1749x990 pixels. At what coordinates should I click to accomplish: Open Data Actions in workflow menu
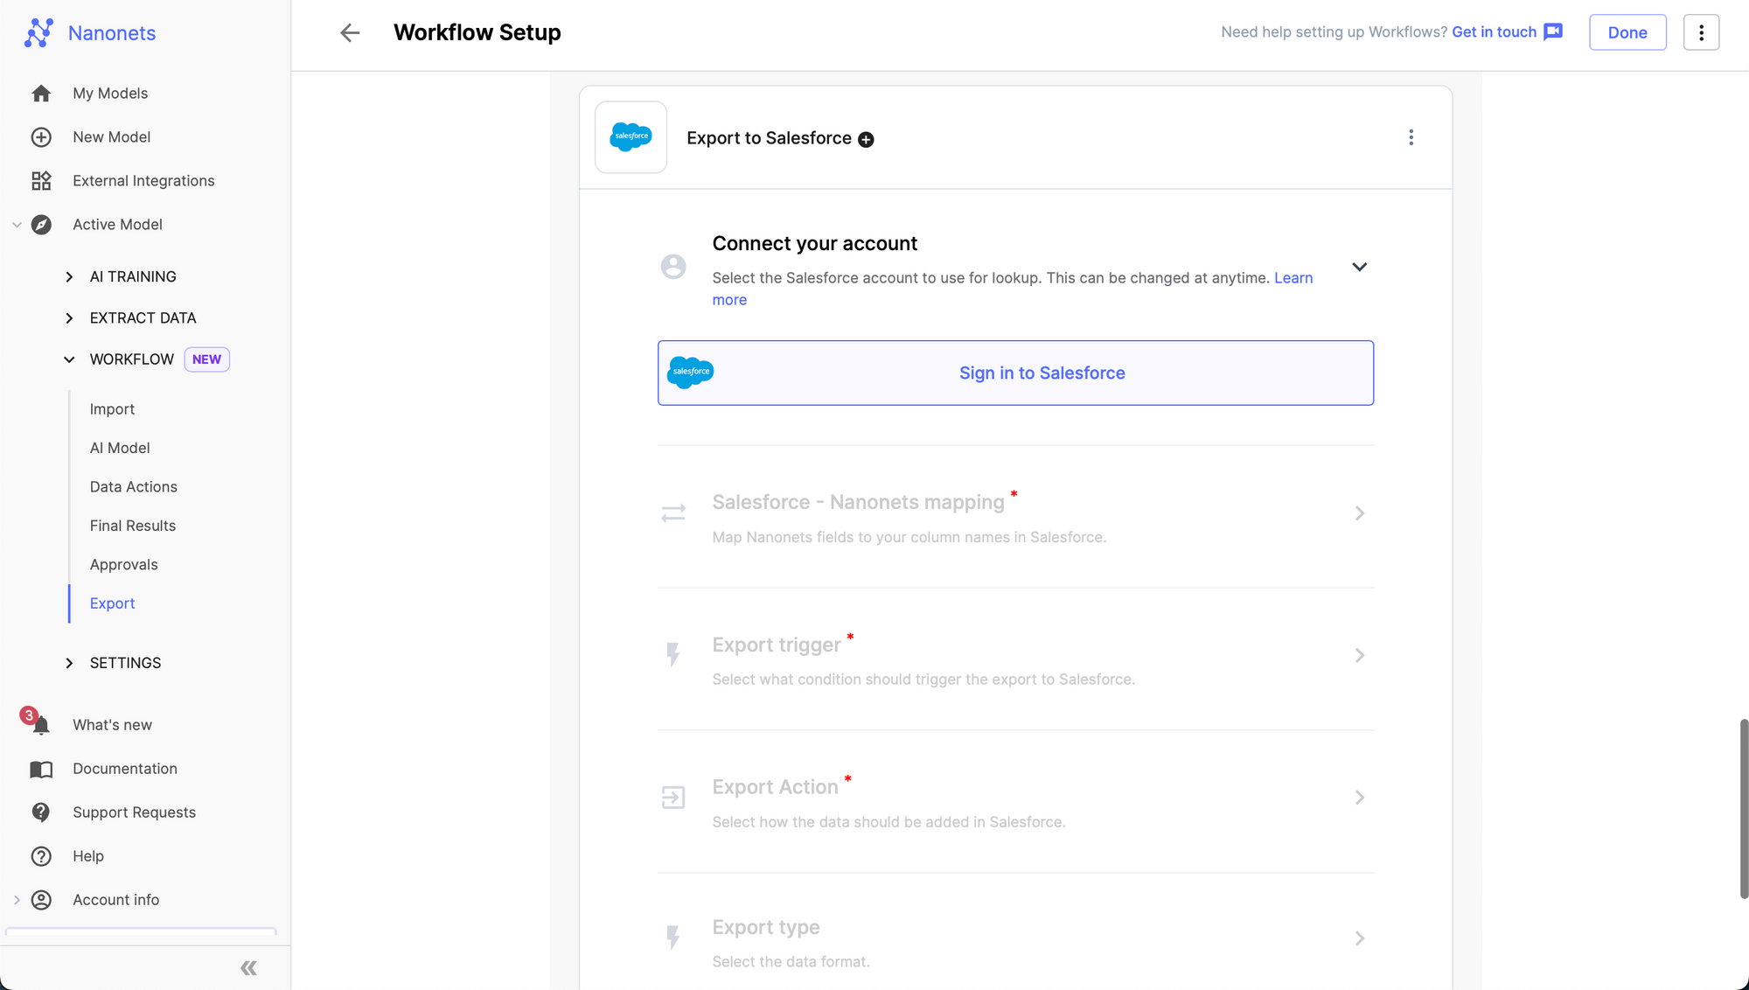133,487
